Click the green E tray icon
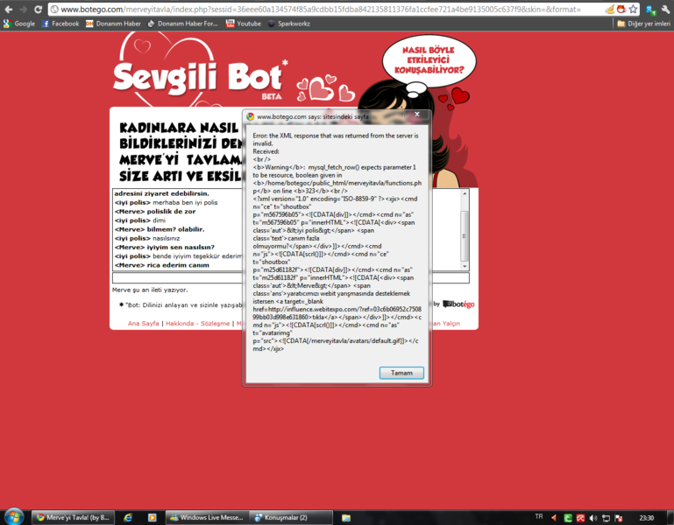 (x=568, y=518)
